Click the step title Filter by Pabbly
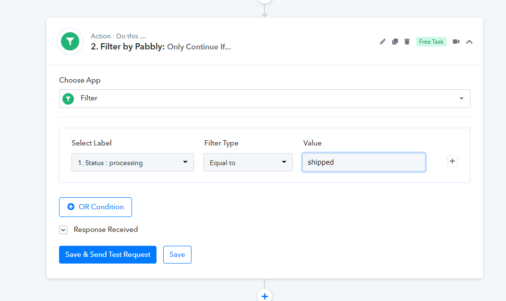 pyautogui.click(x=128, y=47)
